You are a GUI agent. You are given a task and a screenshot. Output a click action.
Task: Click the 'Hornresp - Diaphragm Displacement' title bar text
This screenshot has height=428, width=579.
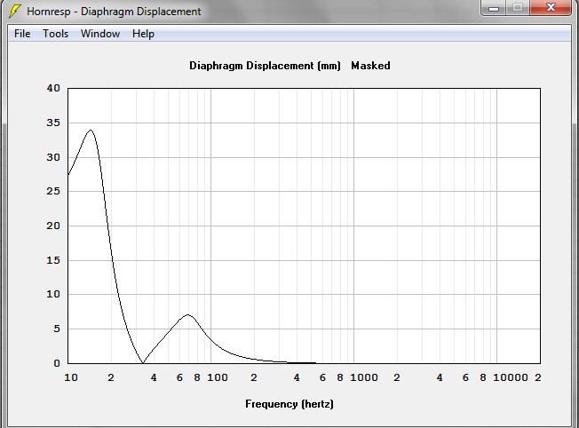coord(114,12)
